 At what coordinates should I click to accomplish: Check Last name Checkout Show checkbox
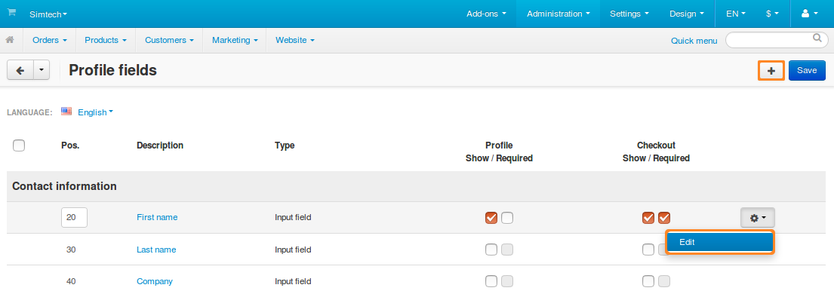(x=648, y=250)
